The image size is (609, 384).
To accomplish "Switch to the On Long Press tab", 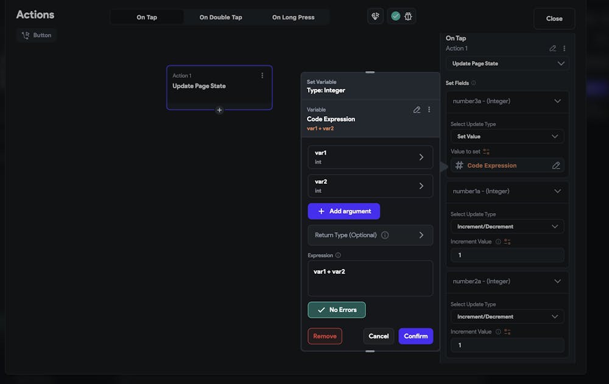I will [x=293, y=17].
